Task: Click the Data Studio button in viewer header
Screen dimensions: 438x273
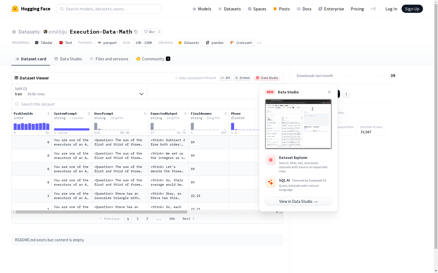Action: point(267,78)
